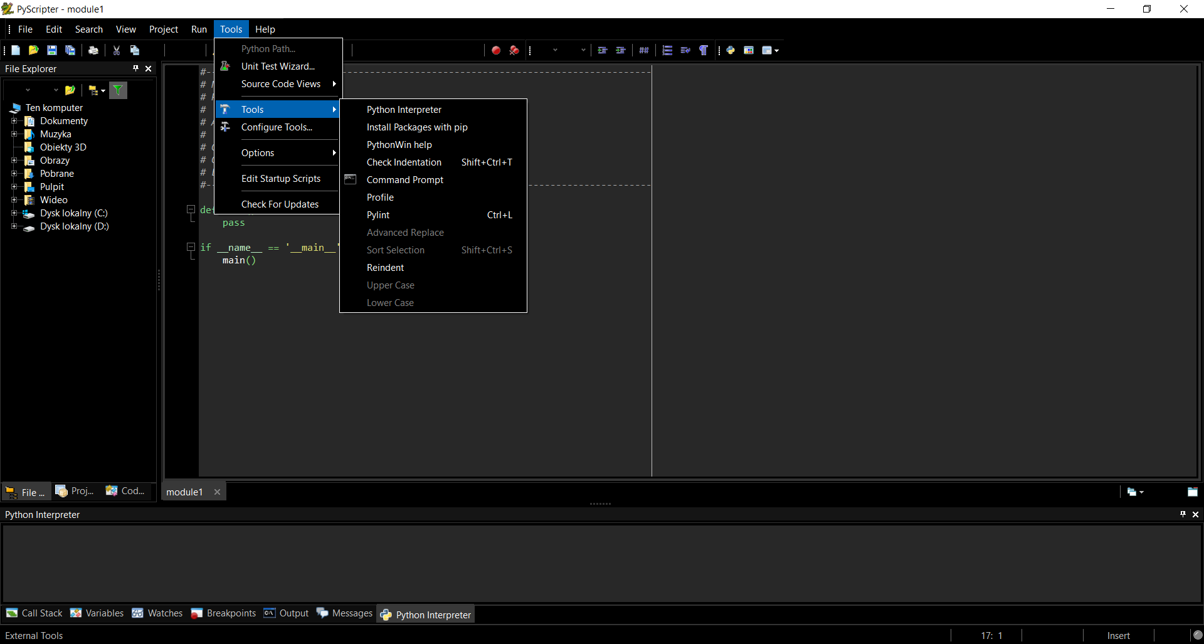1204x644 pixels.
Task: Click the New file toolbar icon
Action: pos(16,50)
